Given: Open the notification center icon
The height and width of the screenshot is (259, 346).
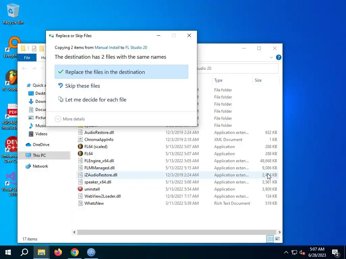Looking at the screenshot, I should 336,253.
